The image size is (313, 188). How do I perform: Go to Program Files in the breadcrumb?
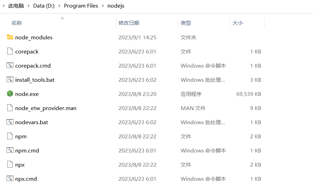click(81, 6)
